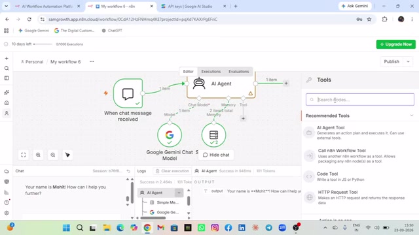Click the logs horizontal scrollbar
This screenshot has width=419, height=235.
(153, 218)
